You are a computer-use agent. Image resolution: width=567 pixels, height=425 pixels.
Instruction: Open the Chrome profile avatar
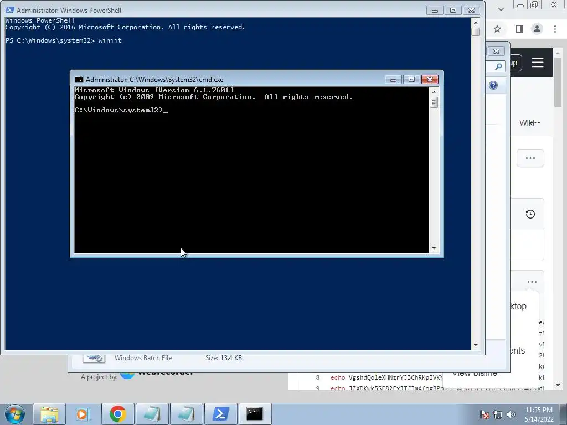537,29
